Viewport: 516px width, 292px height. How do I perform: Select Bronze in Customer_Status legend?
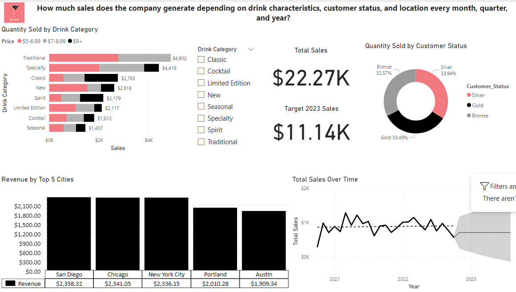pyautogui.click(x=477, y=116)
